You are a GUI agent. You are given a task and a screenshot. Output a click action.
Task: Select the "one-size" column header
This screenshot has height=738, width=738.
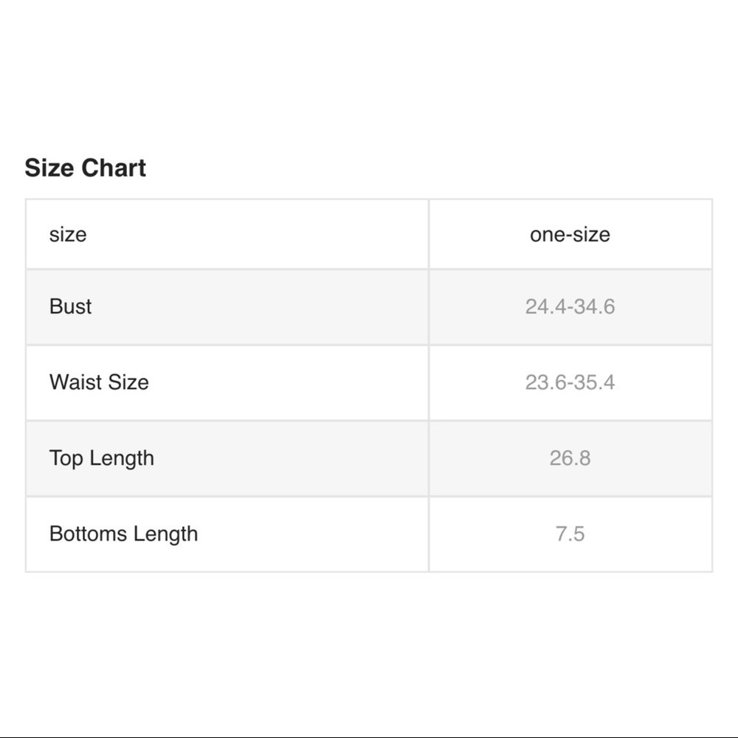coord(570,235)
